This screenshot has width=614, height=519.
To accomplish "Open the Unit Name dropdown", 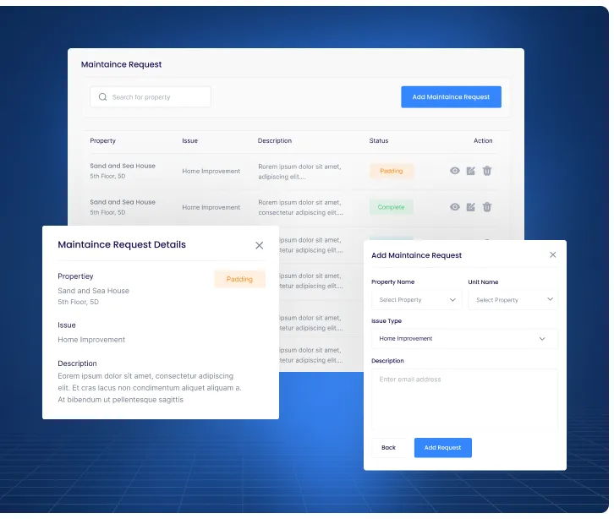I will 513,300.
